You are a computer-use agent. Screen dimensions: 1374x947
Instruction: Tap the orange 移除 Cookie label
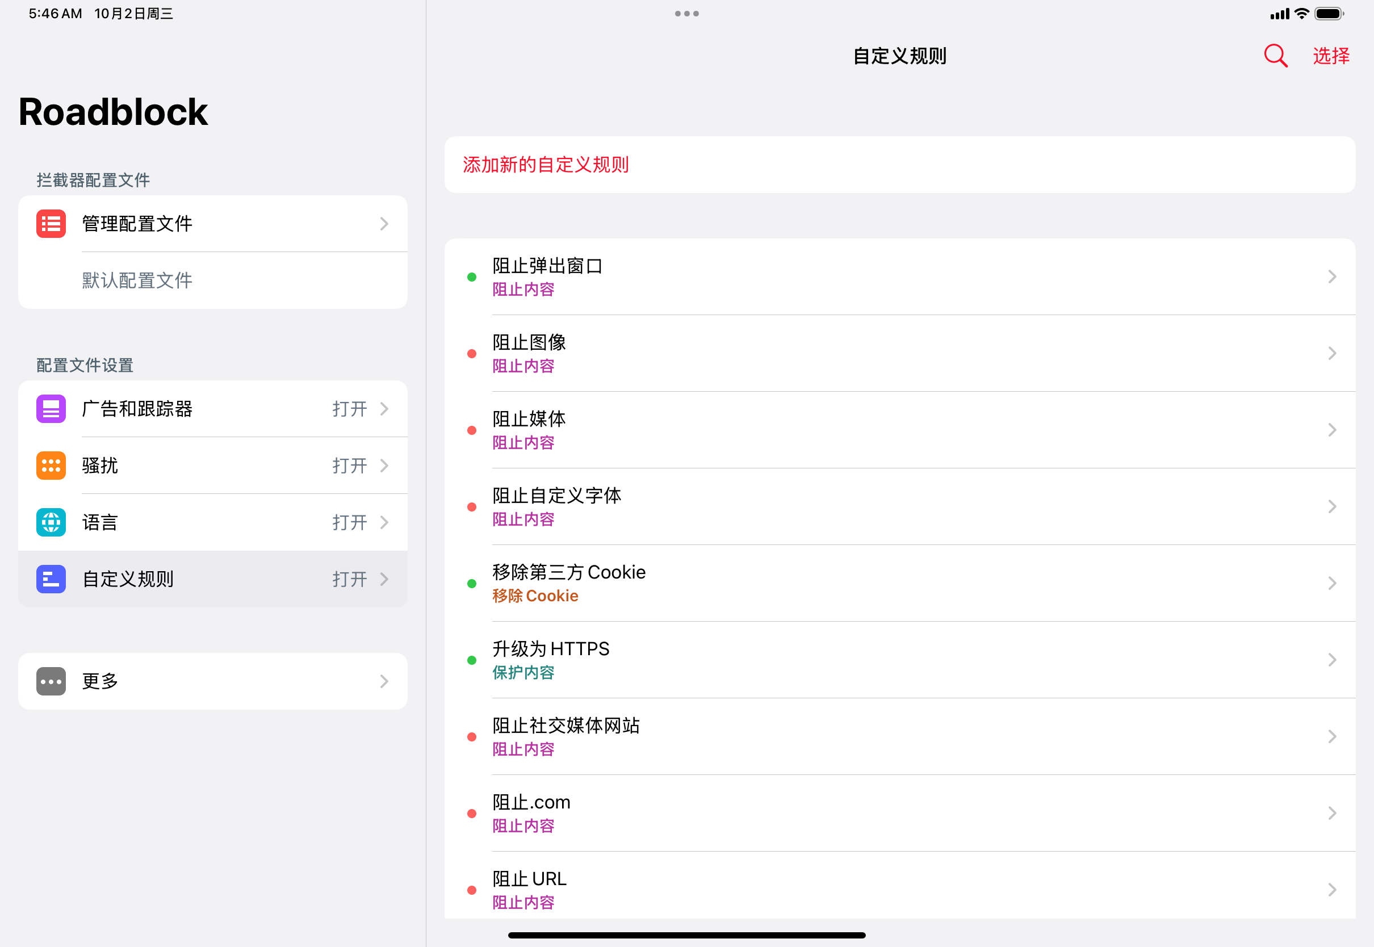click(535, 596)
